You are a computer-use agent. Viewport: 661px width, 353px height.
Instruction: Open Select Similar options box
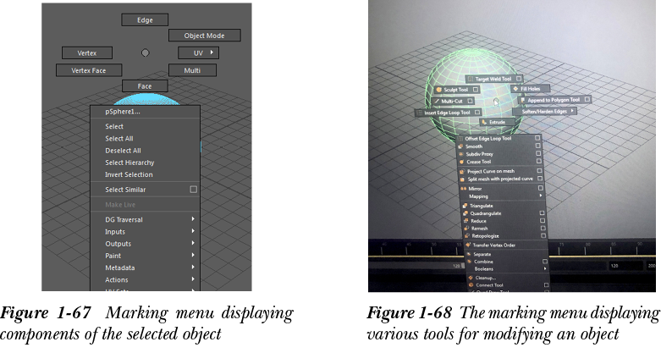click(193, 190)
